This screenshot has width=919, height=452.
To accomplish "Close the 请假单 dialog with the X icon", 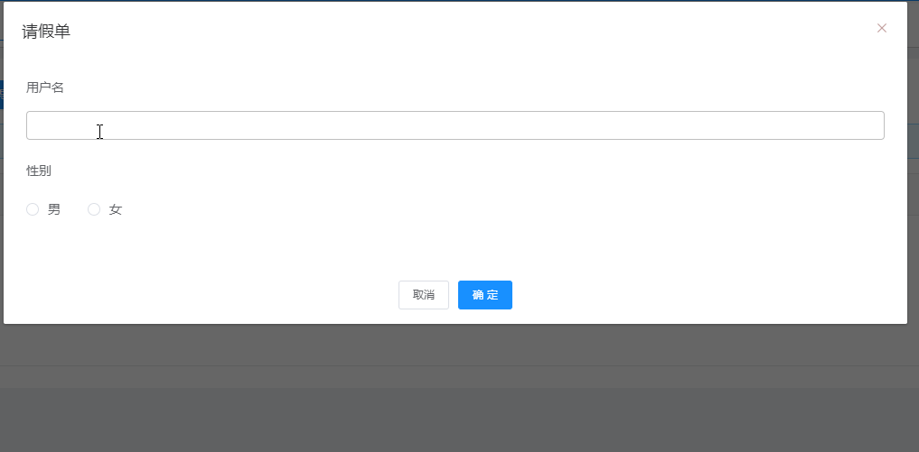I will click(881, 28).
